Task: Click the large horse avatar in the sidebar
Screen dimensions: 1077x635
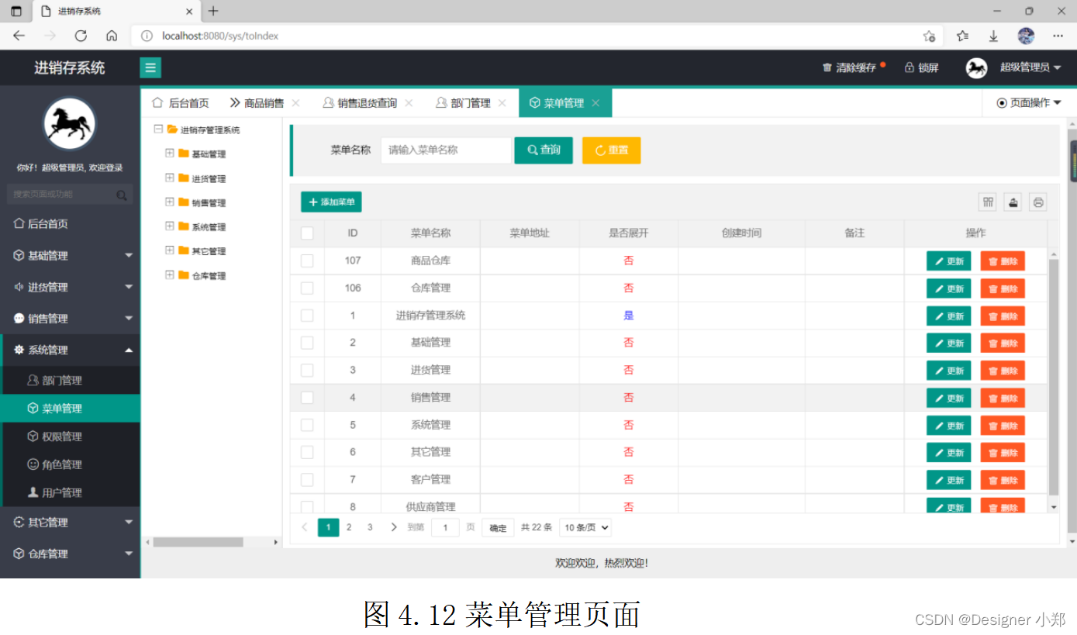Action: coord(69,124)
